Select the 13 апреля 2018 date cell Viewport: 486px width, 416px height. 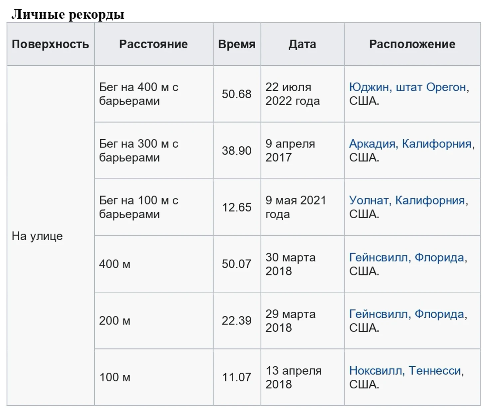click(x=293, y=377)
